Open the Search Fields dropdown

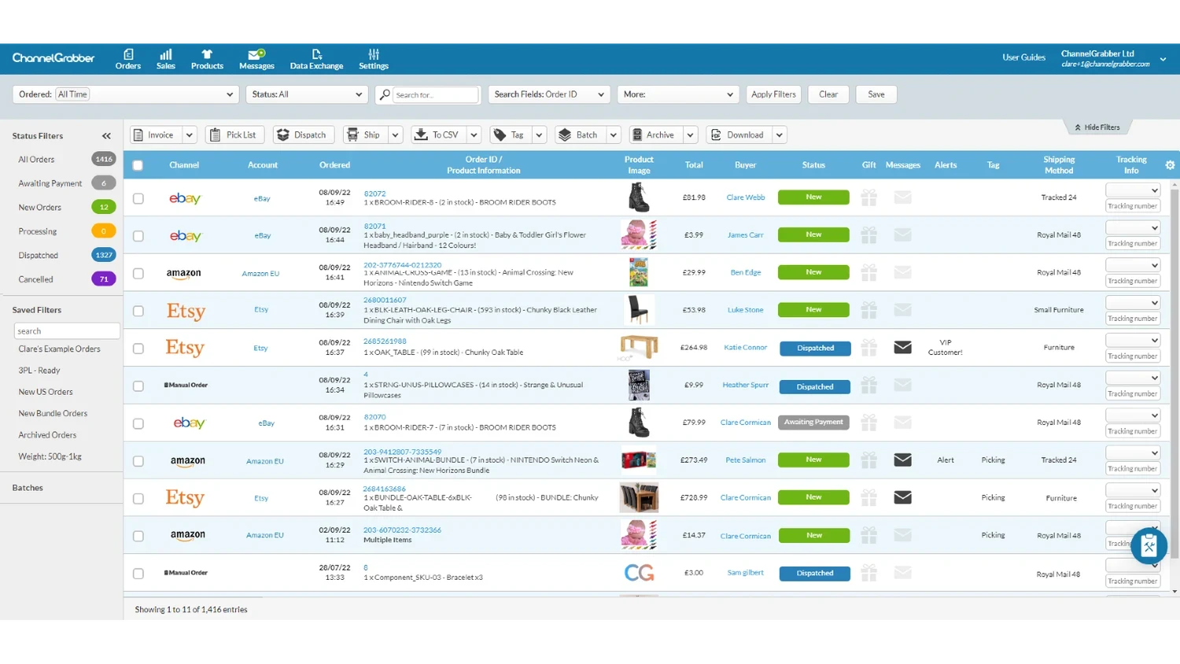(549, 94)
